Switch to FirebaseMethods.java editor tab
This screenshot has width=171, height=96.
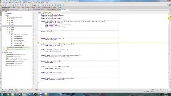click(53, 10)
